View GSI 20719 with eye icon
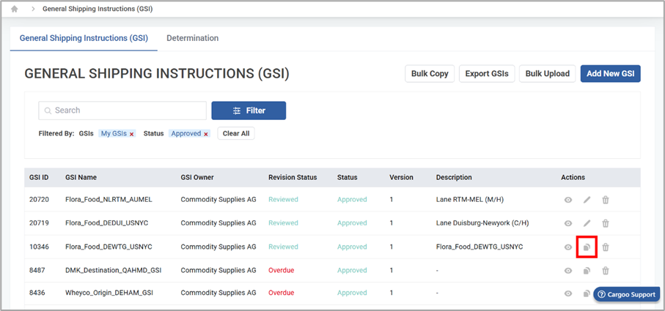The image size is (665, 311). [568, 223]
